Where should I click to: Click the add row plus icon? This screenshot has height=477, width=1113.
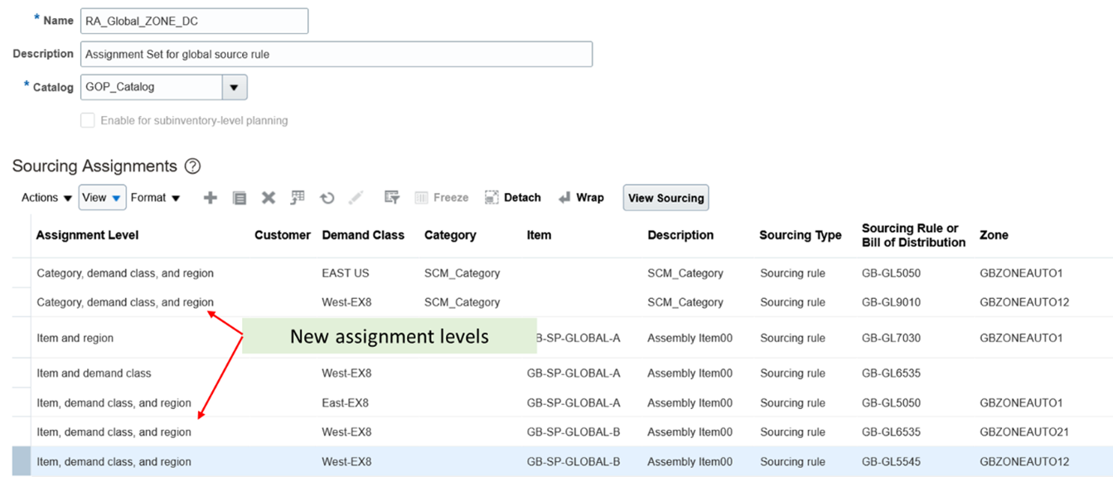point(211,198)
